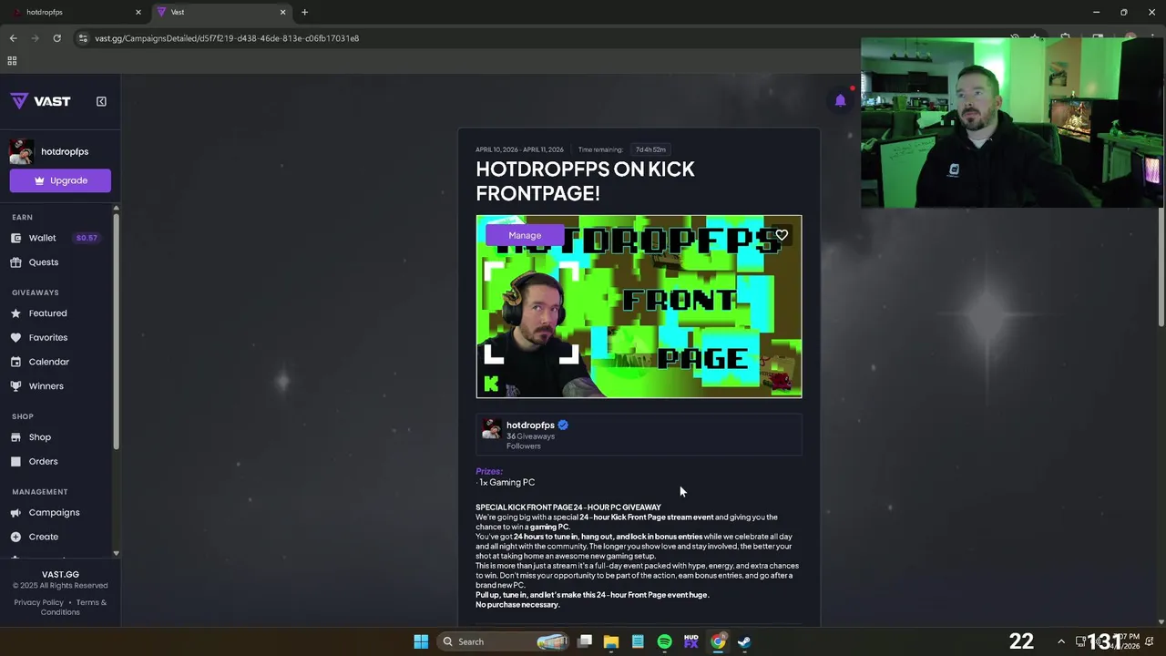Click the time remaining 7d 4h 52m badge
Image resolution: width=1166 pixels, height=656 pixels.
pos(650,149)
